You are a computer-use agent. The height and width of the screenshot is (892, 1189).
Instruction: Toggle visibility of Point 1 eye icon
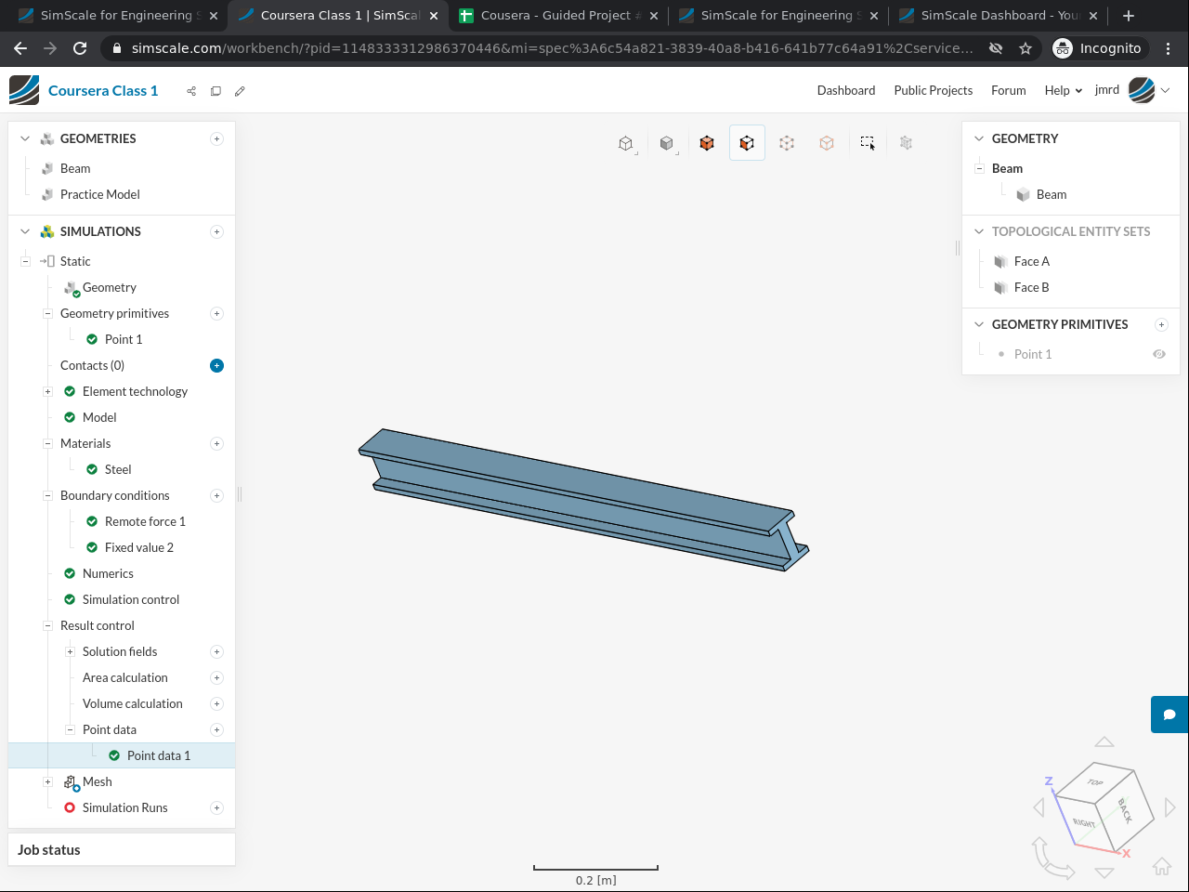[1159, 354]
